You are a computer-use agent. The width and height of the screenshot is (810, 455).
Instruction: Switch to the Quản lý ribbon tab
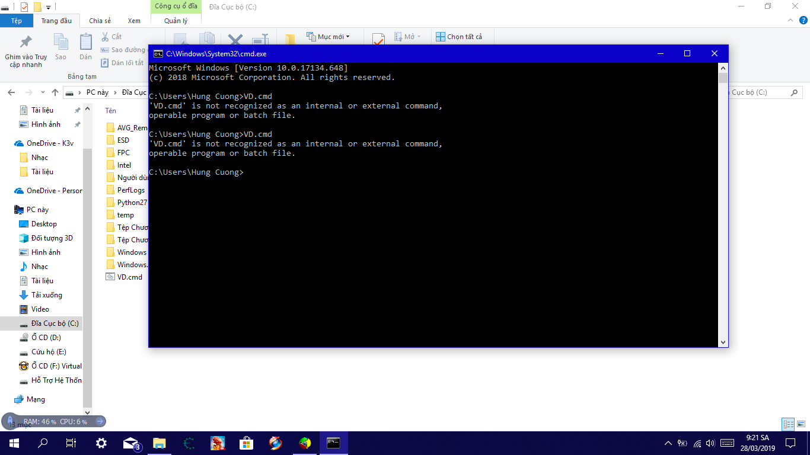(x=176, y=21)
